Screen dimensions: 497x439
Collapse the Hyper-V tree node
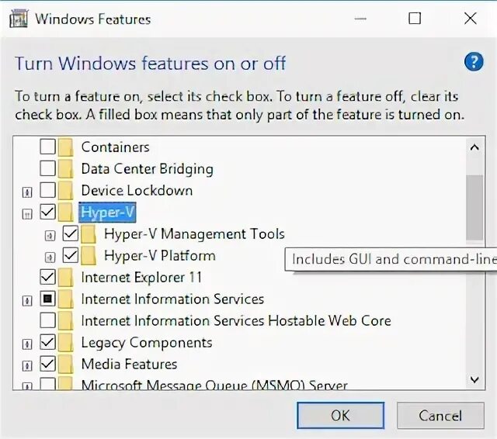point(27,213)
